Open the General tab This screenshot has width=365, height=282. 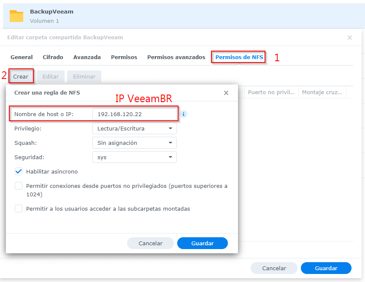22,57
